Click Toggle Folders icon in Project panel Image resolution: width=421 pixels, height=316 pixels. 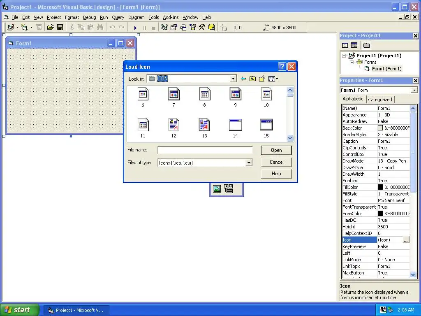click(x=366, y=45)
